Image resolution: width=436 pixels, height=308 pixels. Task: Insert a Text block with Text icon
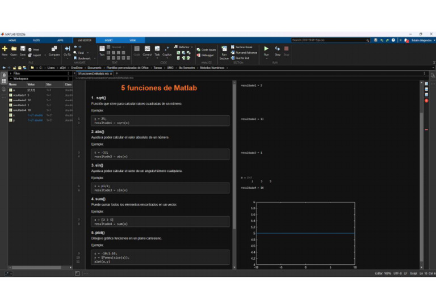[102, 49]
